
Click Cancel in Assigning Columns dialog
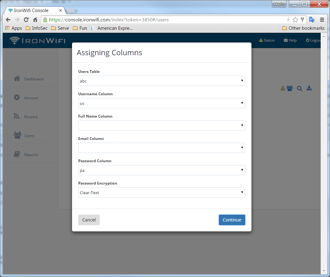89,220
